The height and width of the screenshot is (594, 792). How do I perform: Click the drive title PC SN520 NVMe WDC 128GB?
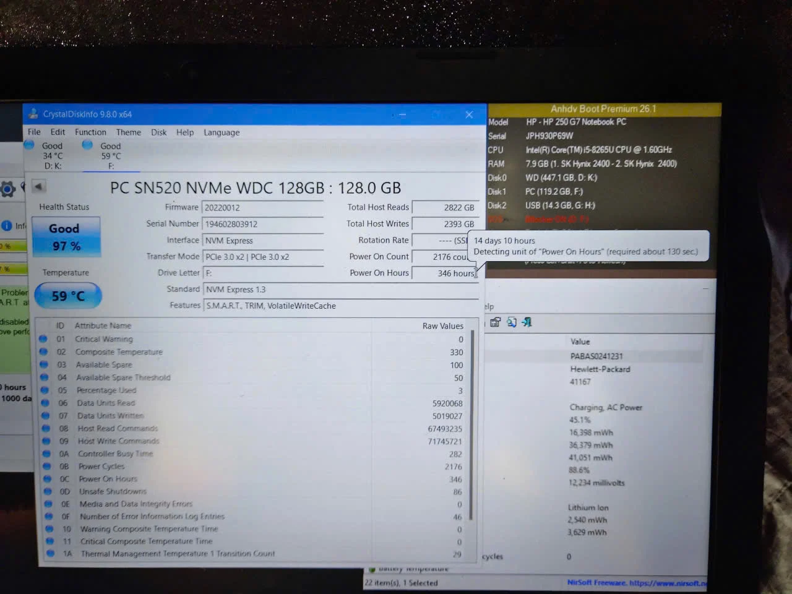click(256, 187)
